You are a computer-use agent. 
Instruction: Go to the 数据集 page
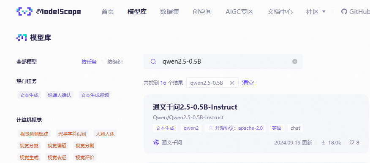pyautogui.click(x=169, y=11)
